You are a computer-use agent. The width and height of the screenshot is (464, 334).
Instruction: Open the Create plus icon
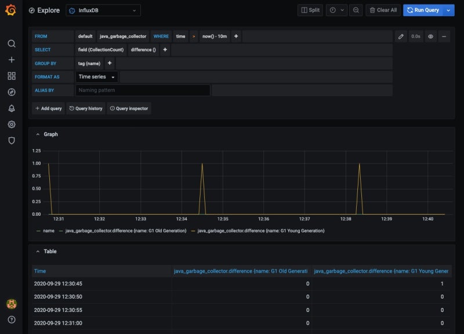[x=12, y=59]
